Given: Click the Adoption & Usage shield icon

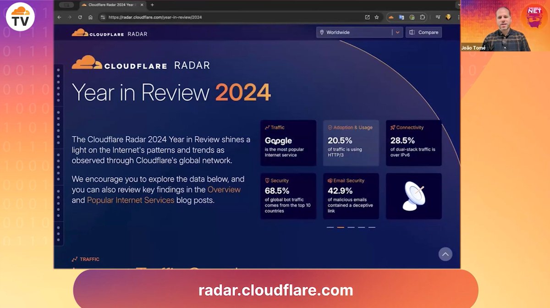Looking at the screenshot, I should click(x=330, y=127).
